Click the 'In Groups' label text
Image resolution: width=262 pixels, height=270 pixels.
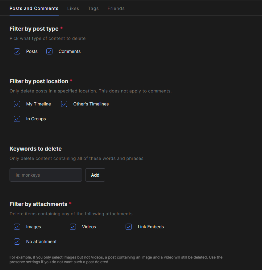pyautogui.click(x=36, y=119)
